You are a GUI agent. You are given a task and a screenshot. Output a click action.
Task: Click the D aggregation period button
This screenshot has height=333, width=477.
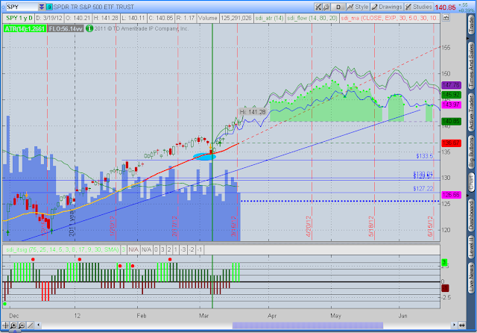pyautogui.click(x=338, y=7)
